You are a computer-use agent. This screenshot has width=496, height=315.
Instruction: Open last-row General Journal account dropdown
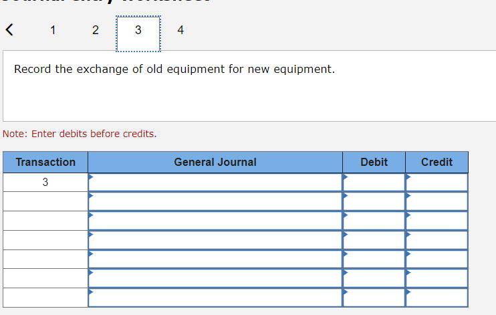pyautogui.click(x=215, y=298)
